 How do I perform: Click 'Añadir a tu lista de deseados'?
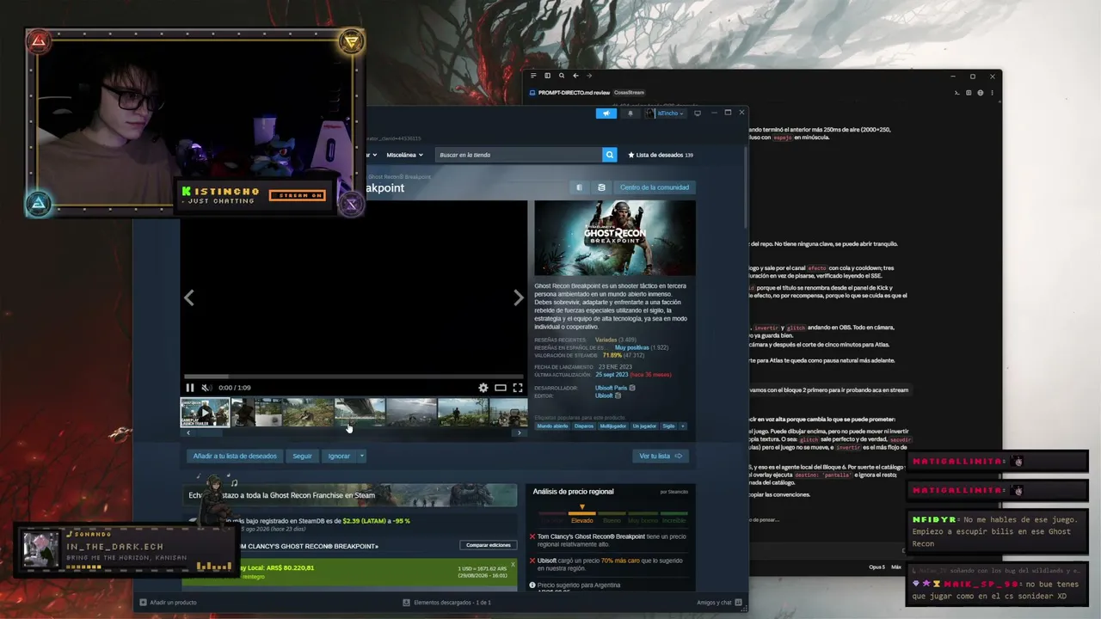(x=235, y=456)
